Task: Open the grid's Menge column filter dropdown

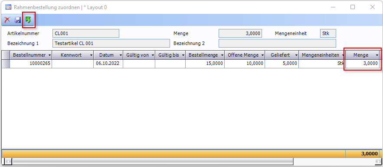Action: [x=377, y=55]
